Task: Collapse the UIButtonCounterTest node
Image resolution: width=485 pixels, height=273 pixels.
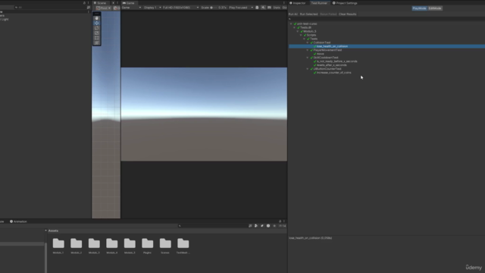Action: tap(308, 69)
